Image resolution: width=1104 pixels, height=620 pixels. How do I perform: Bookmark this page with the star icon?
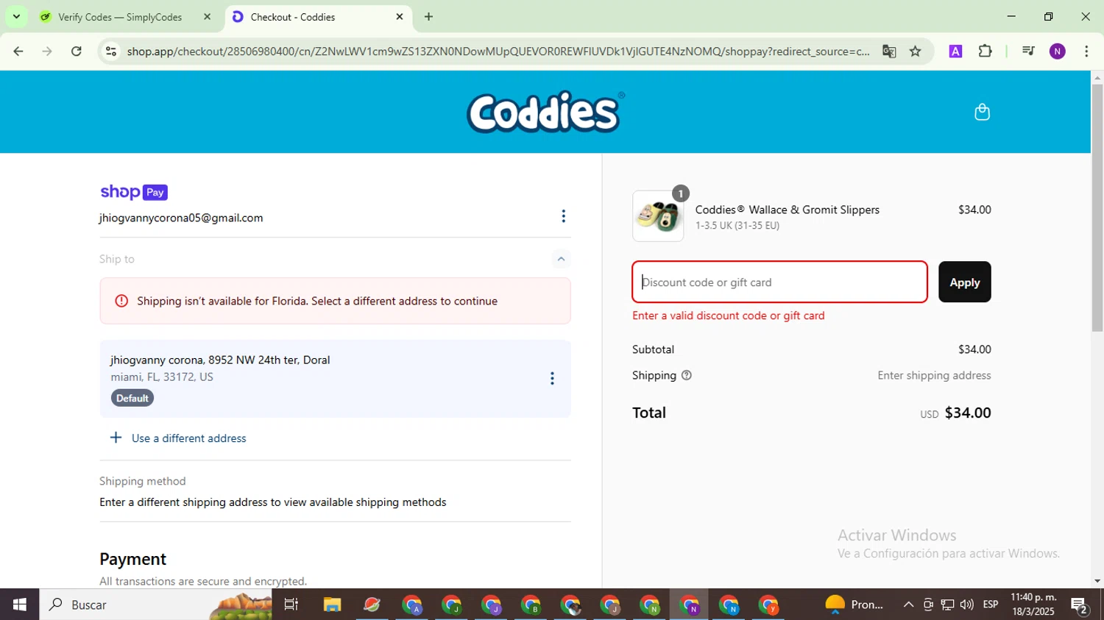pyautogui.click(x=916, y=51)
